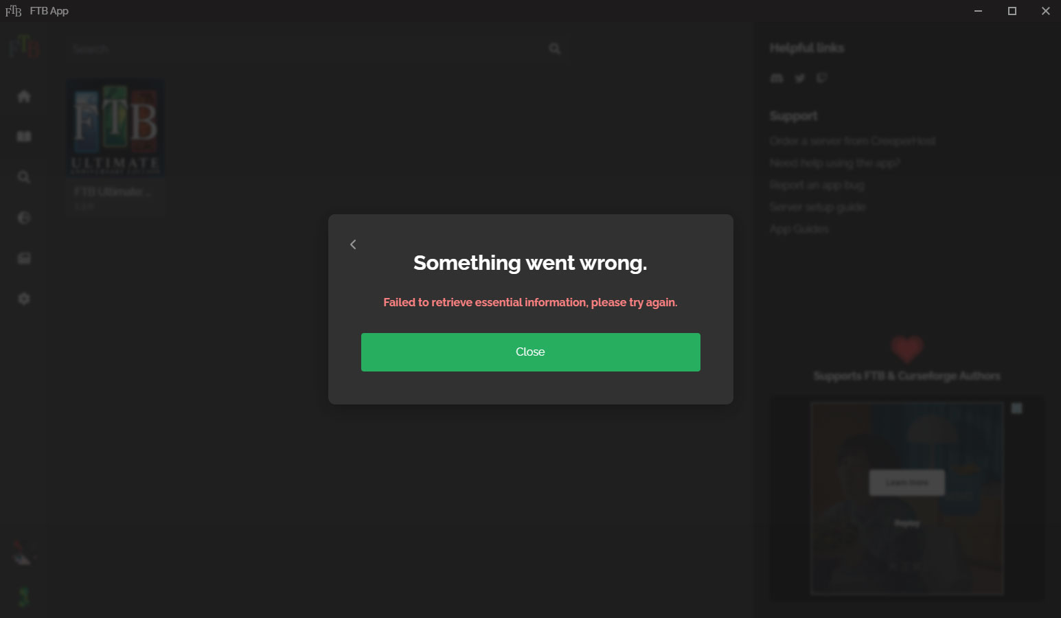Click the FTB logo atop the sidebar
The width and height of the screenshot is (1061, 618).
click(24, 47)
